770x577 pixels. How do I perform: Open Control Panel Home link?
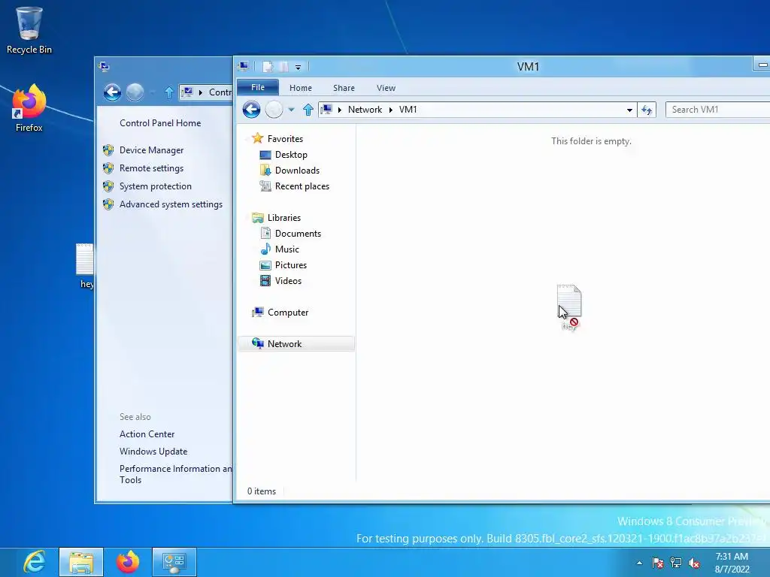(x=160, y=123)
